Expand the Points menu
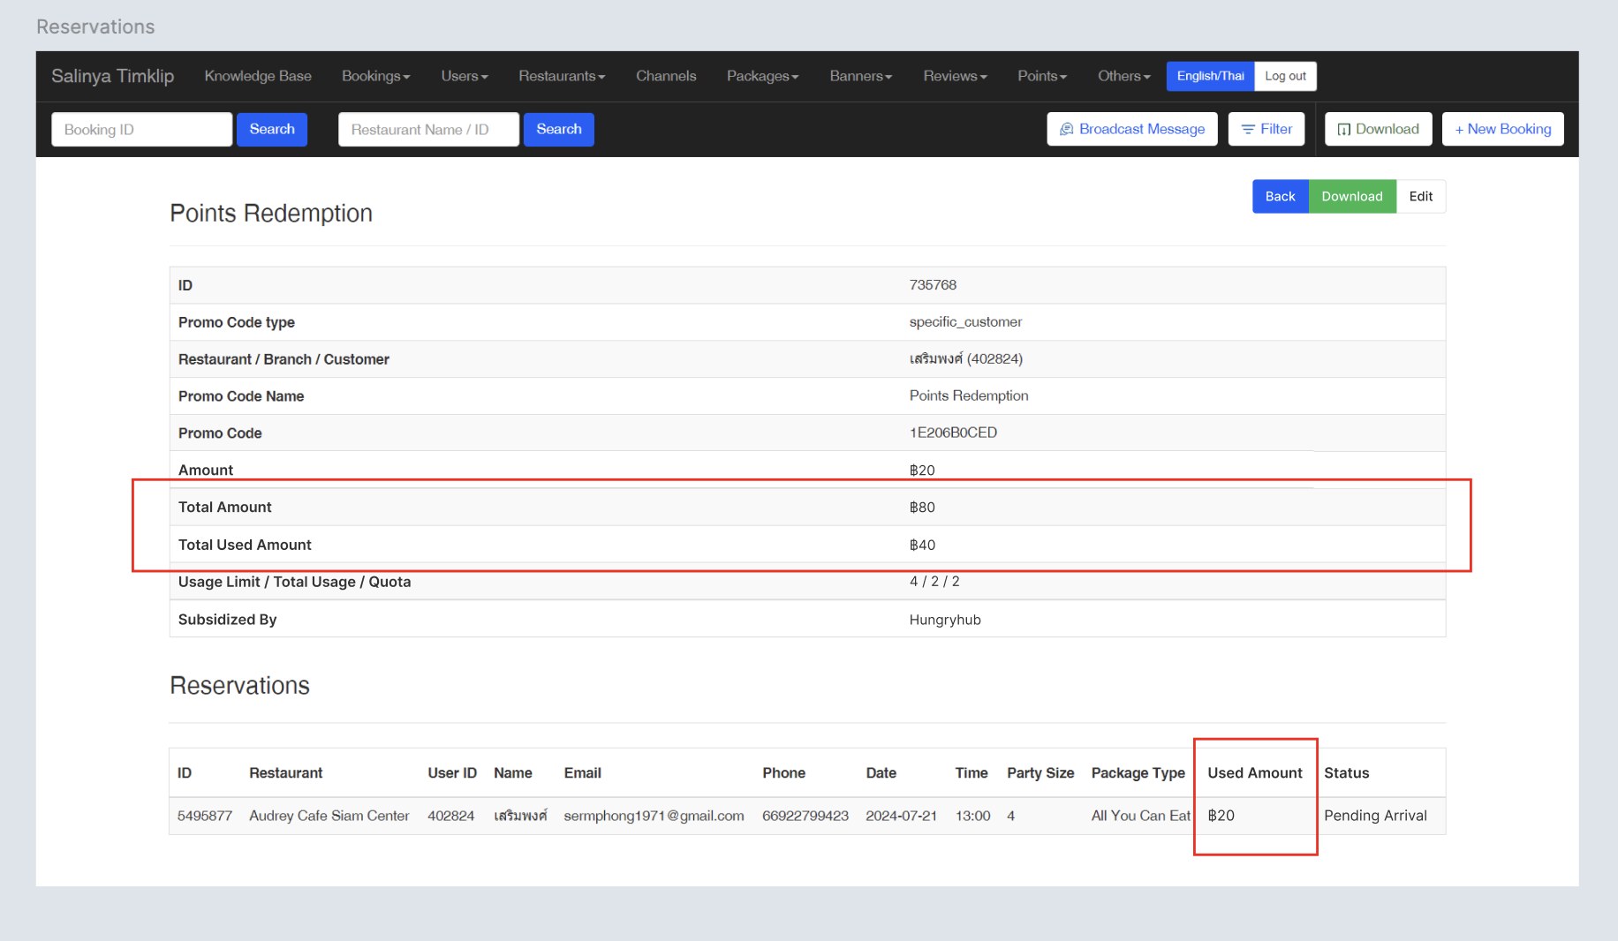1618x941 pixels. point(1042,76)
